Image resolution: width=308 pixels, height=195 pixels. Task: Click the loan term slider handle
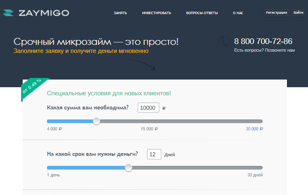(x=128, y=168)
